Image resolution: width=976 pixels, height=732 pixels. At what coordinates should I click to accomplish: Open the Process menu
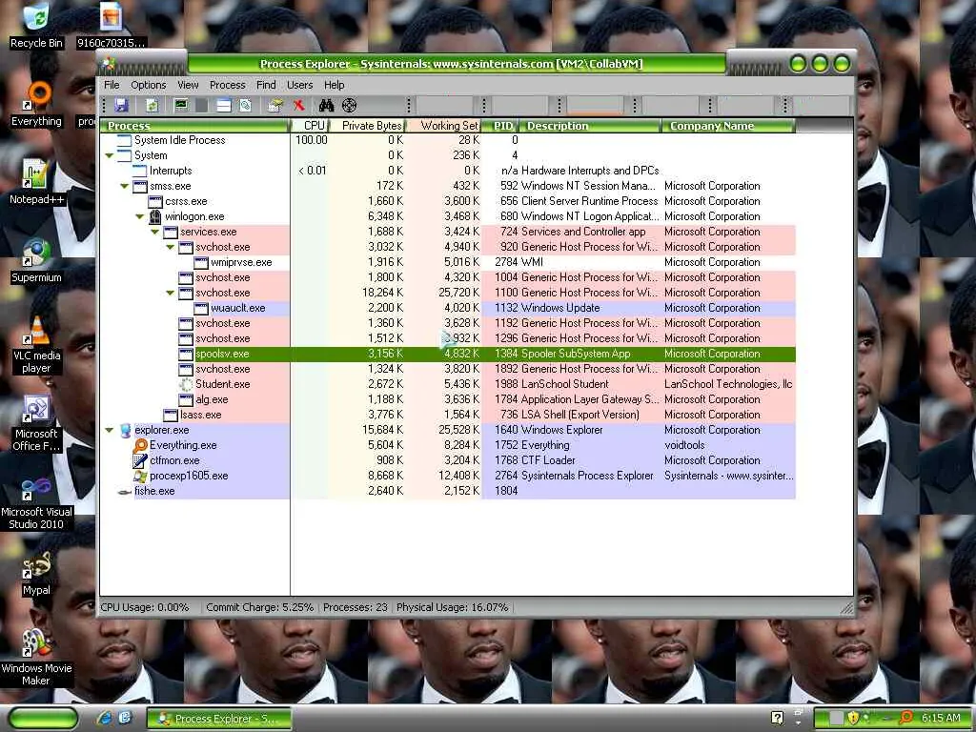(227, 85)
